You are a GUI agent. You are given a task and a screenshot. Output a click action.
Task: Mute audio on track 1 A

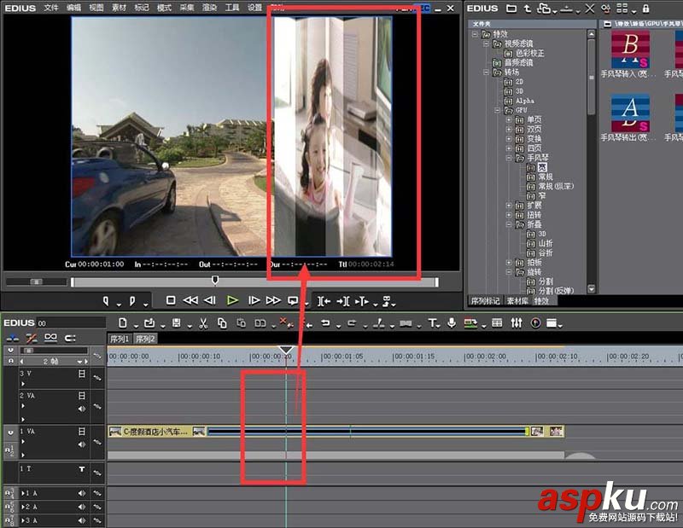[x=81, y=493]
